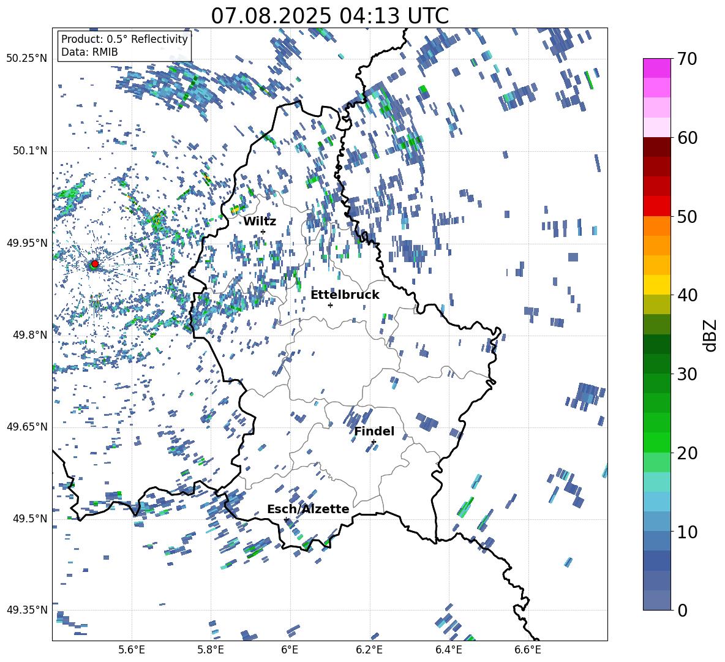This screenshot has height=662, width=725.
Task: Click the dBZ colorbar axis label
Action: coord(710,335)
